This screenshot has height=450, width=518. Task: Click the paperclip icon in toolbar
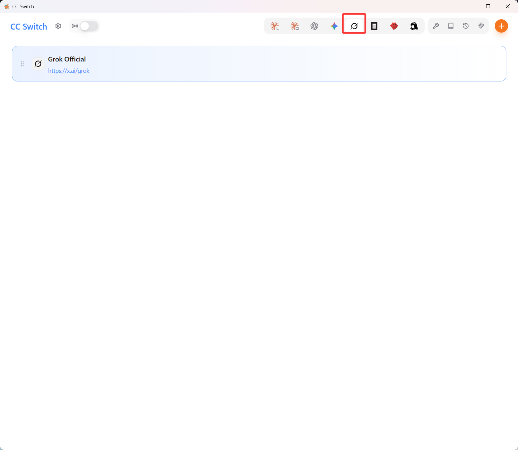(x=481, y=26)
